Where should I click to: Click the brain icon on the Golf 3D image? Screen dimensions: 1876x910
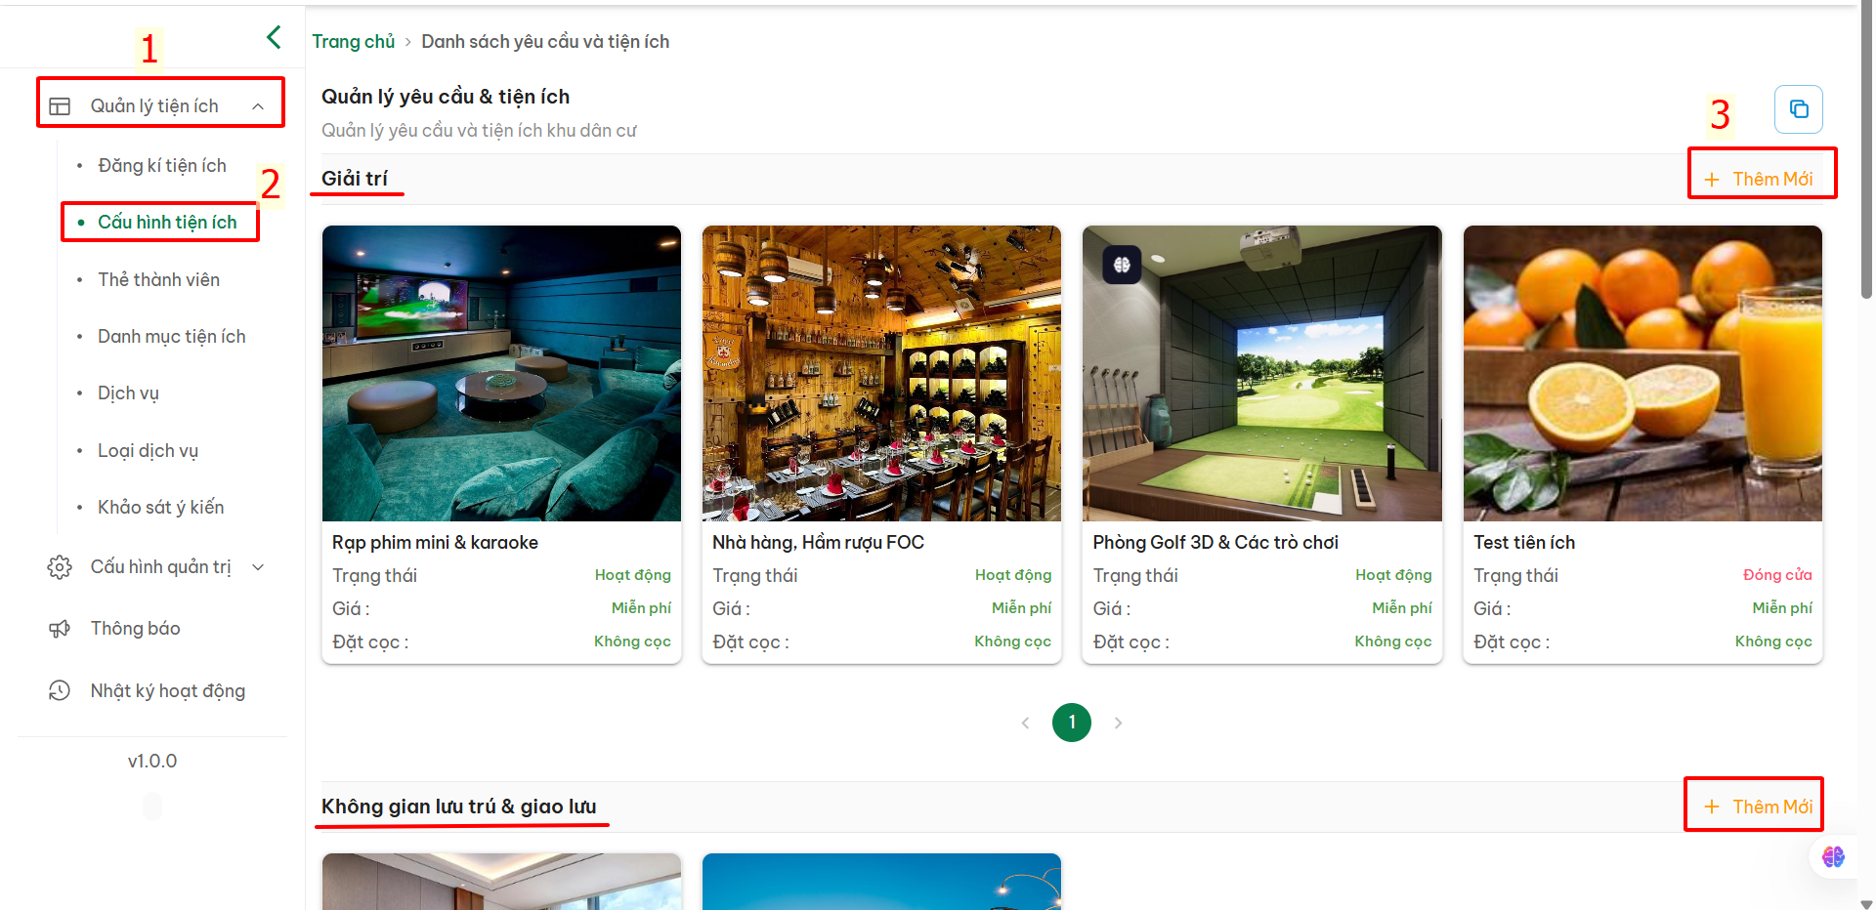1122,265
